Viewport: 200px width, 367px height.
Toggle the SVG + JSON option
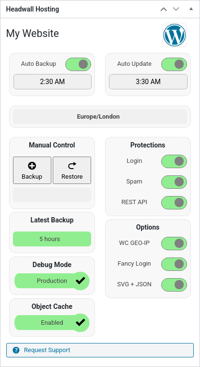174,284
